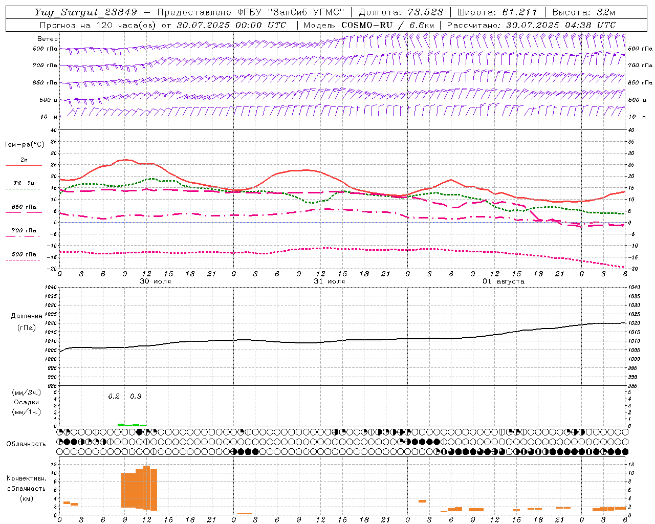Click the station title Yug_Surgut_23849
655x524 pixels.
click(86, 12)
